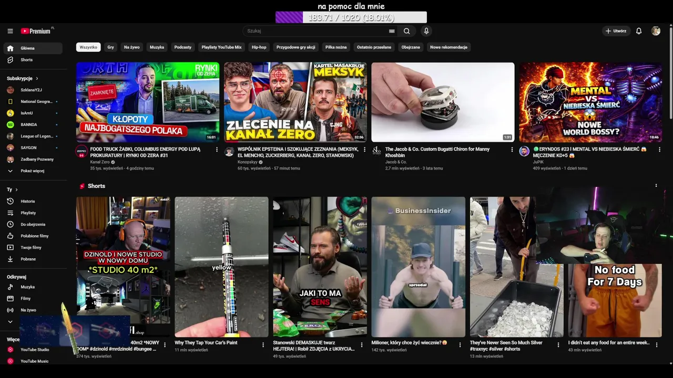673x378 pixels.
Task: Select the Obejrzane filter chip
Action: (x=411, y=47)
